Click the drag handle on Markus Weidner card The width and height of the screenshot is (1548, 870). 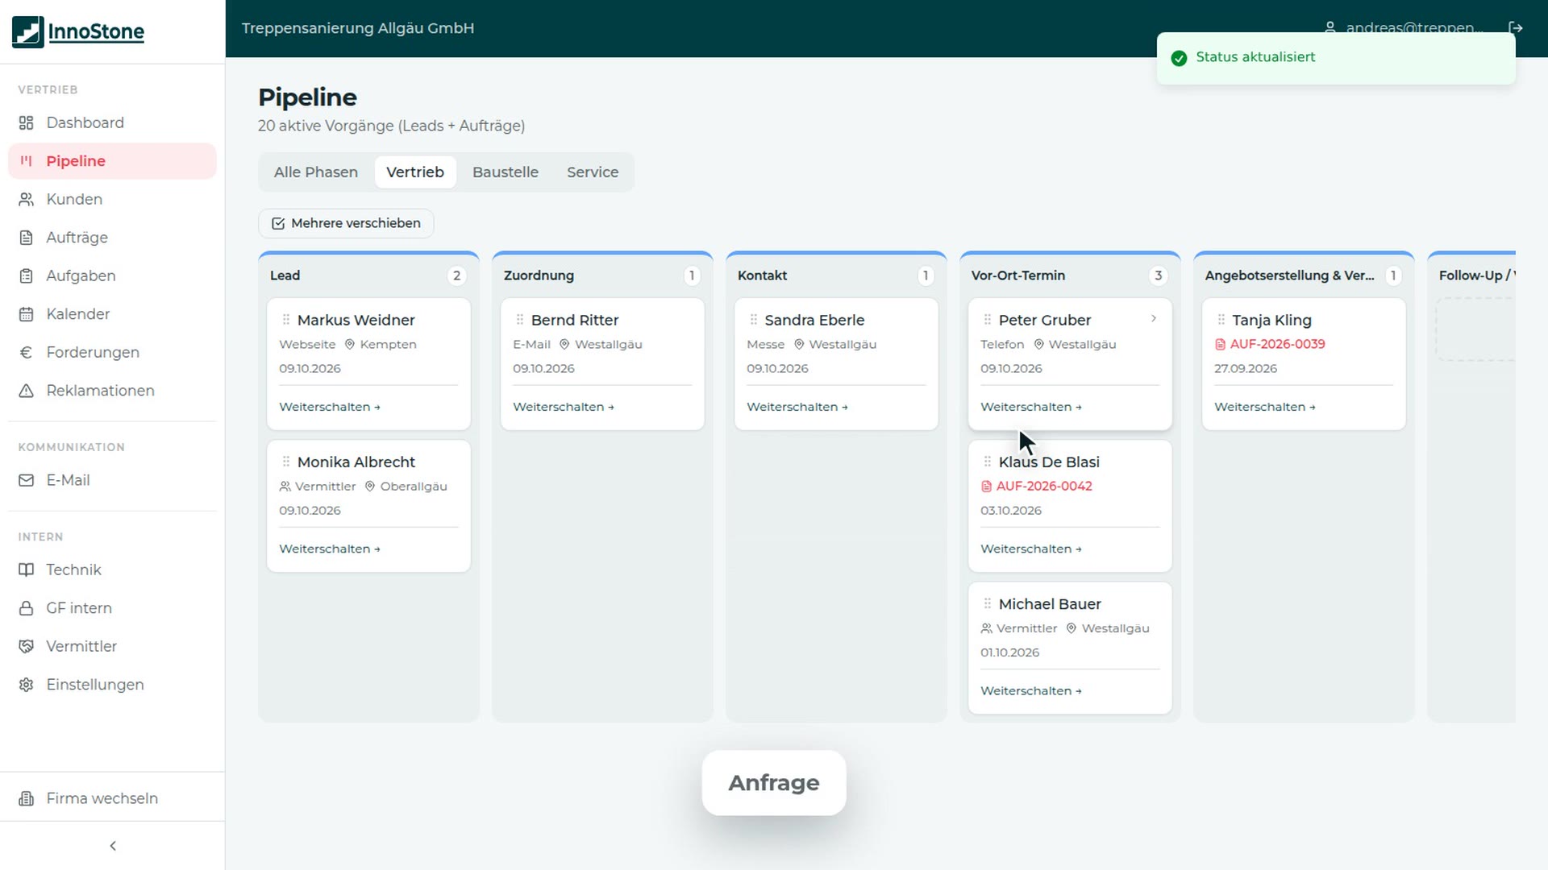click(286, 320)
